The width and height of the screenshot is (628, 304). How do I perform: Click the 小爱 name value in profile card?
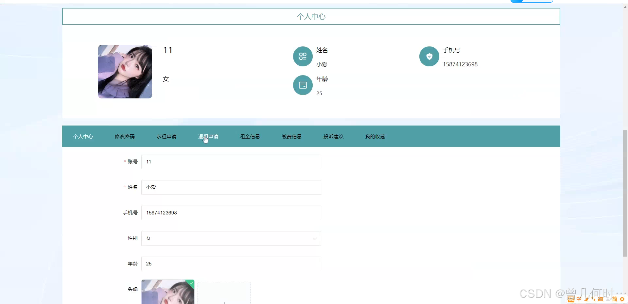[322, 64]
